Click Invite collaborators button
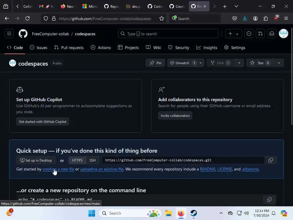This screenshot has height=220, width=293. click(x=175, y=116)
